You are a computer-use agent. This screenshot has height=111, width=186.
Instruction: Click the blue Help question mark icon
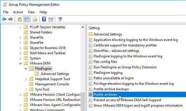point(44,19)
